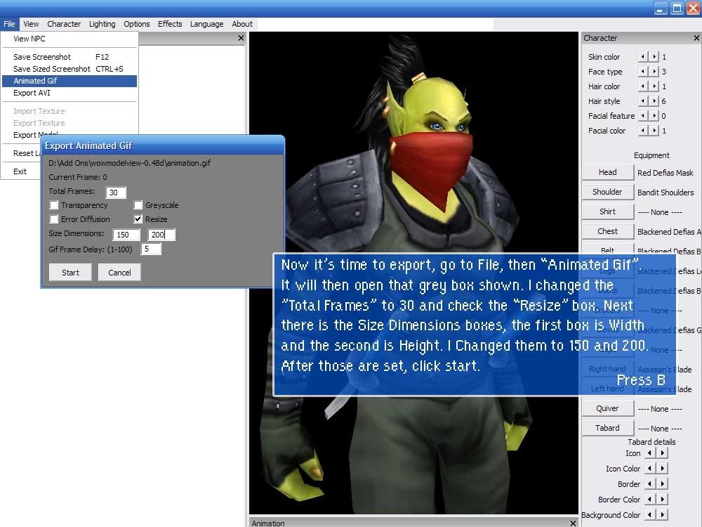
Task: Go to previous tabard Icon Color
Action: (x=649, y=469)
